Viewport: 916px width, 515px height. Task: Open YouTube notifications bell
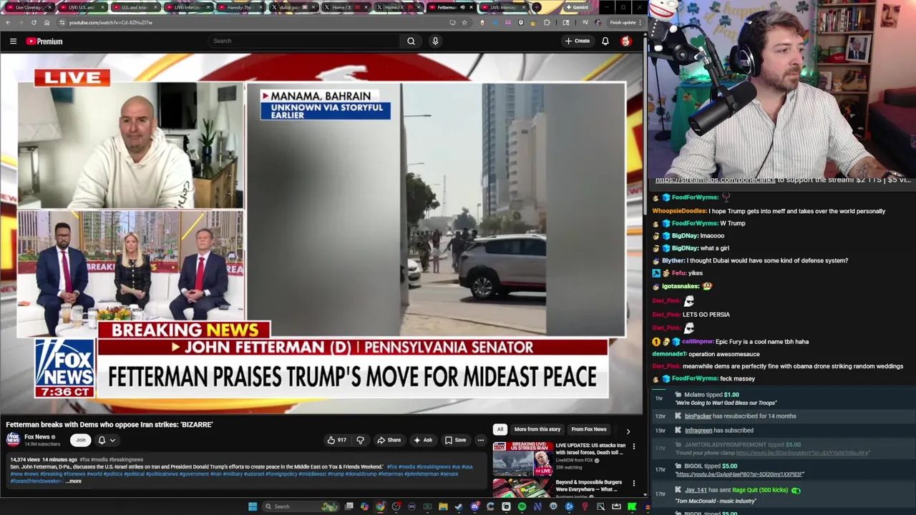(x=605, y=41)
